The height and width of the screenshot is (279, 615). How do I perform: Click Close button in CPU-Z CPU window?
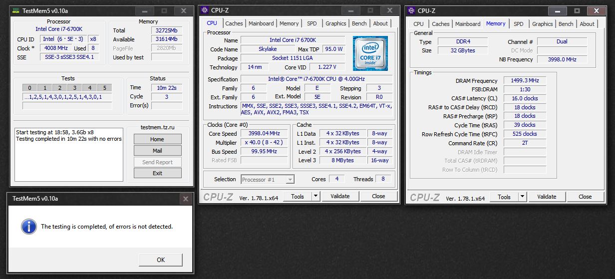(x=378, y=196)
